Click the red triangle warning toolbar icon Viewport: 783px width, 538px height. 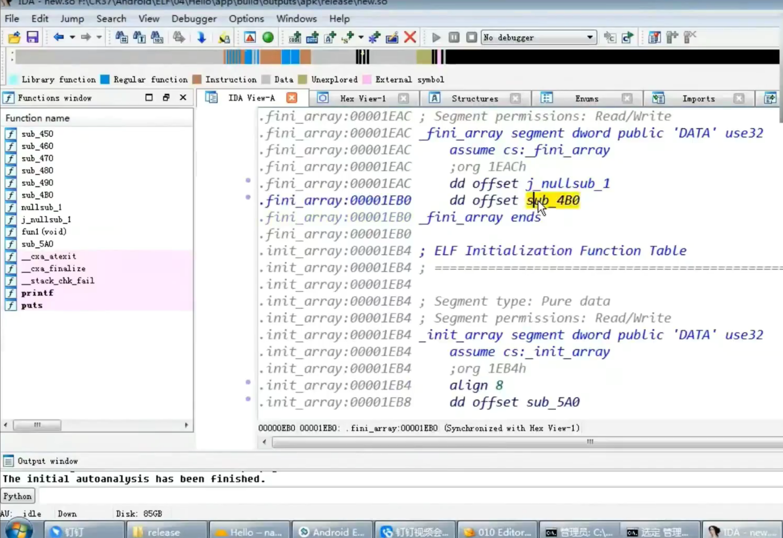coord(250,38)
